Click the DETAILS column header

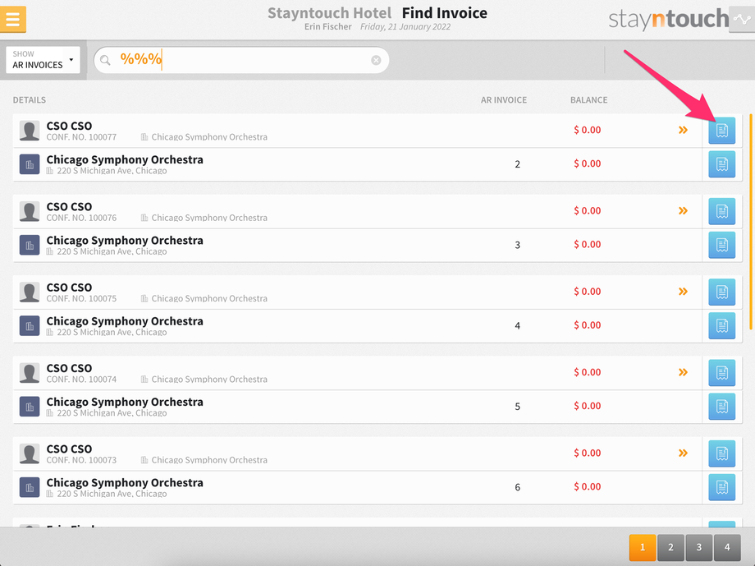pos(30,99)
